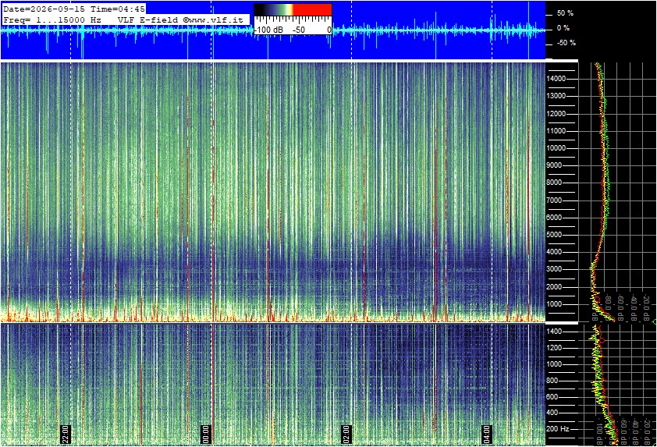Click the 400 label on low-frequency axis

click(552, 413)
